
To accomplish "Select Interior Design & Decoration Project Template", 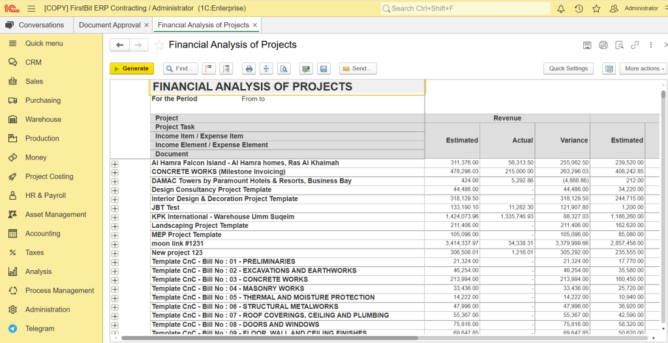I will pyautogui.click(x=224, y=199).
